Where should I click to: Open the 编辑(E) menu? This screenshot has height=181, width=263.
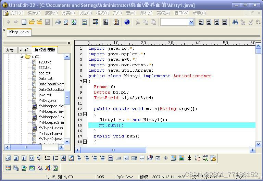tap(34, 13)
